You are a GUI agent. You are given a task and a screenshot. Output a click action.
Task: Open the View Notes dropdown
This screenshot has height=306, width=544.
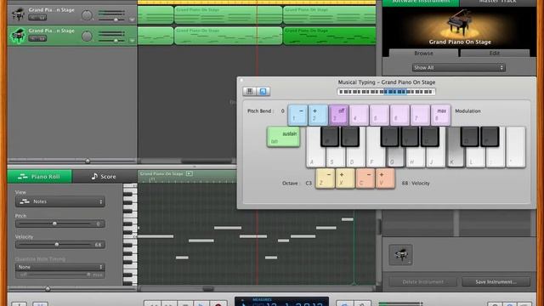(x=60, y=201)
